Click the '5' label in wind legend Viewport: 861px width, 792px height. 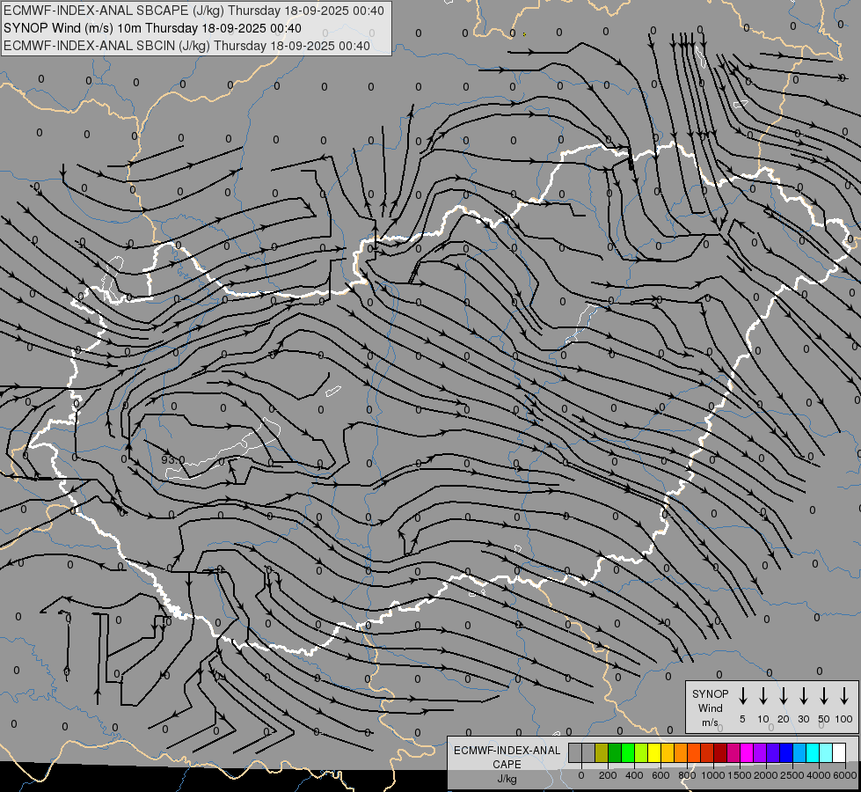coord(742,719)
